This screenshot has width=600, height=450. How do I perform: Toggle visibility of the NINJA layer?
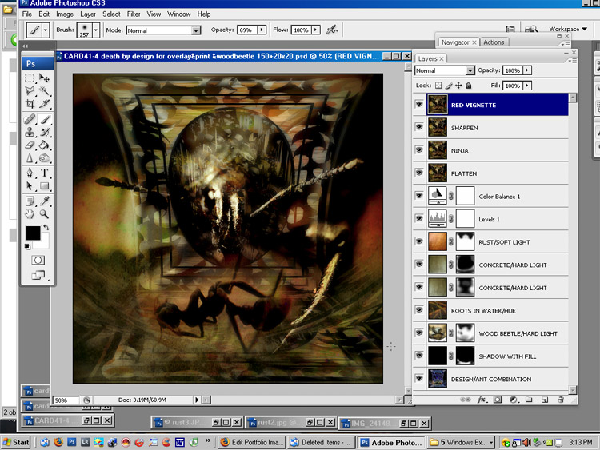coord(418,150)
